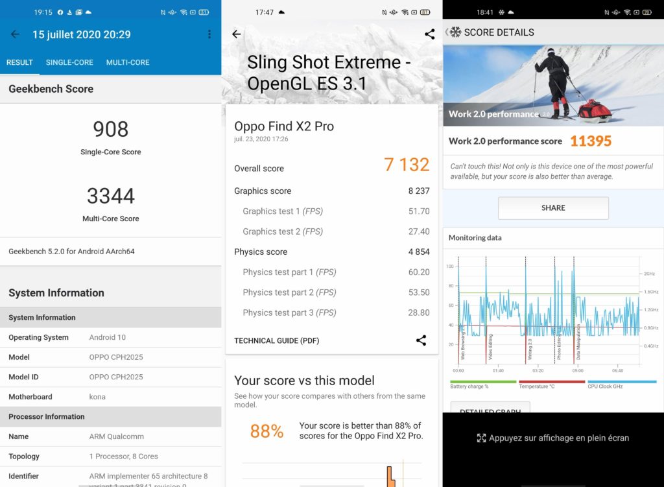Tap the Work 2.0 performance score 11395

click(591, 141)
